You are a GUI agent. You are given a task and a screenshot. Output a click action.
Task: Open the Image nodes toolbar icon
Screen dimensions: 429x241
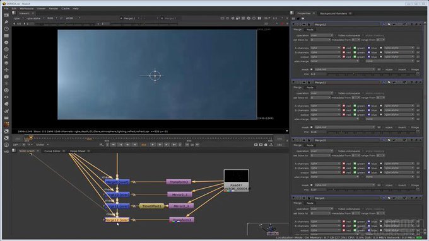[6, 15]
